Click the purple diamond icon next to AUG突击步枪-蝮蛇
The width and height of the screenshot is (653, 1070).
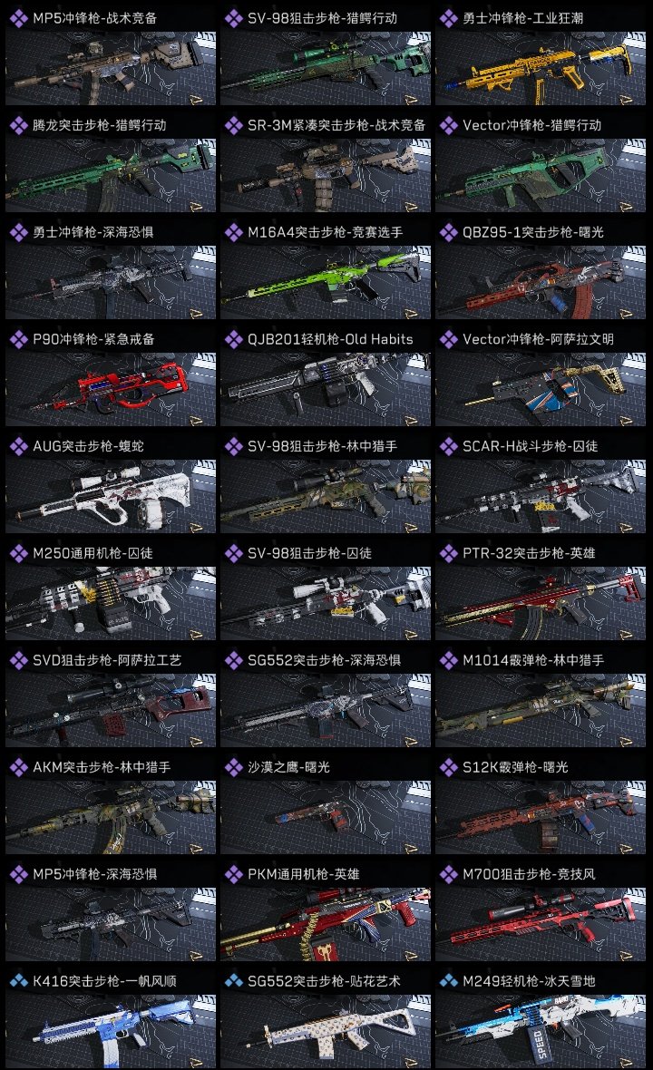point(18,446)
